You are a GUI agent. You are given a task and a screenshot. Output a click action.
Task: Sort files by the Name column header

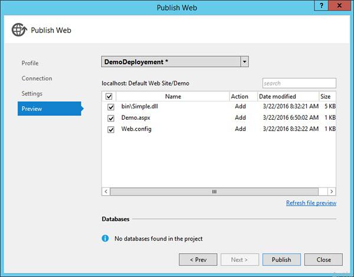pyautogui.click(x=173, y=96)
